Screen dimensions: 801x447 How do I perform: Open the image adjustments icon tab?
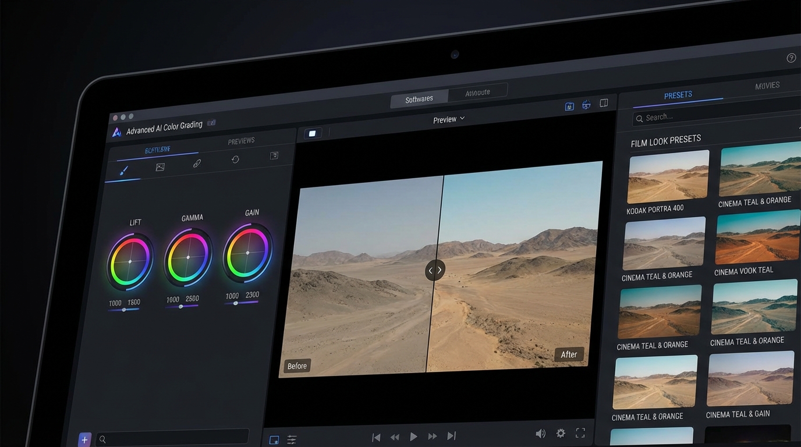coord(160,168)
